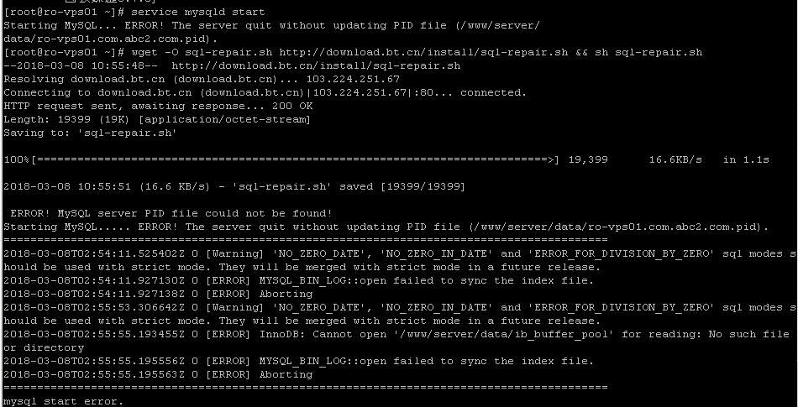Click the URL beside the 10:55:48 timestamp

click(316, 65)
